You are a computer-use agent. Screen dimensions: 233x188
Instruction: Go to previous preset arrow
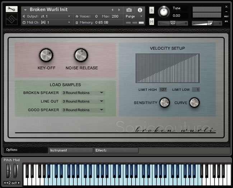click(112, 10)
